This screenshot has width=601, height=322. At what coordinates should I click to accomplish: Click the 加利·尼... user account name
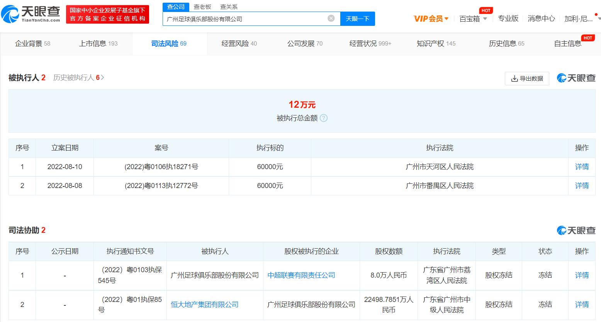(x=578, y=19)
